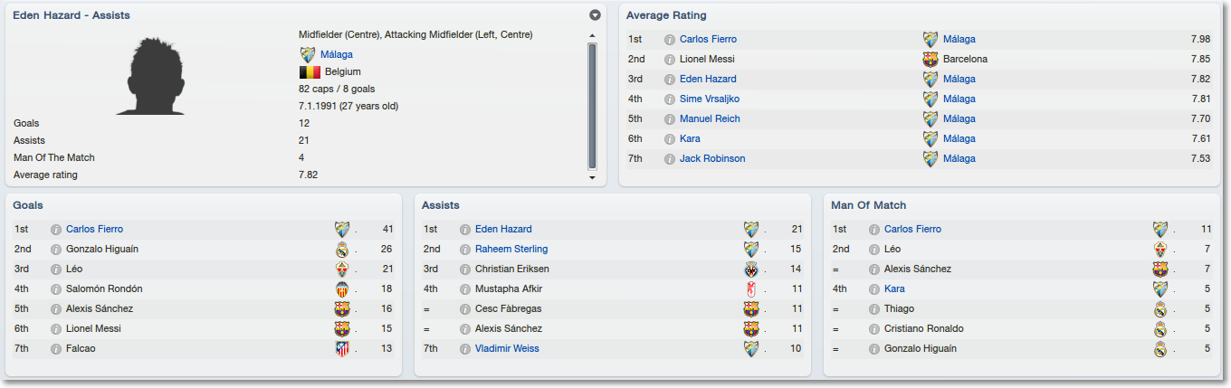The height and width of the screenshot is (388, 1231).
Task: Click info icon beside Gonzalo Higuaín in Goals
Action: (x=56, y=250)
